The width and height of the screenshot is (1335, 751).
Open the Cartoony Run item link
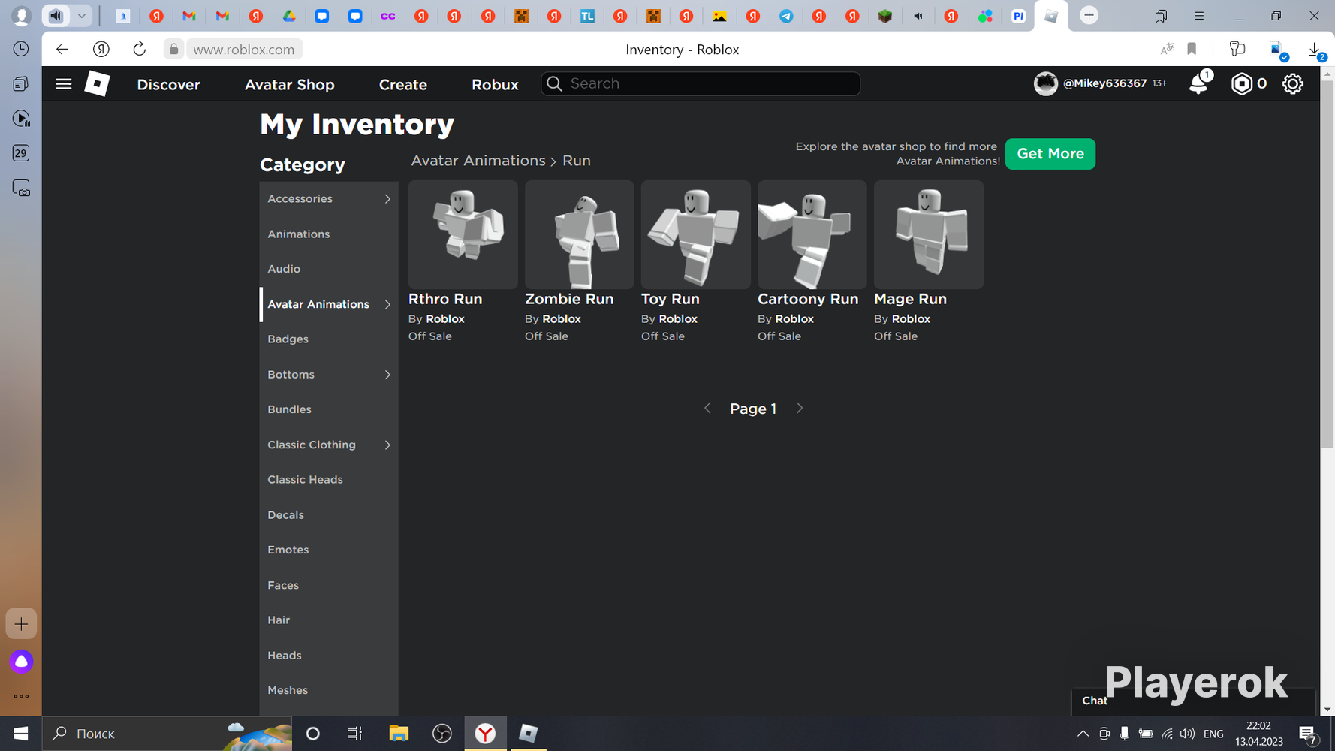tap(808, 299)
